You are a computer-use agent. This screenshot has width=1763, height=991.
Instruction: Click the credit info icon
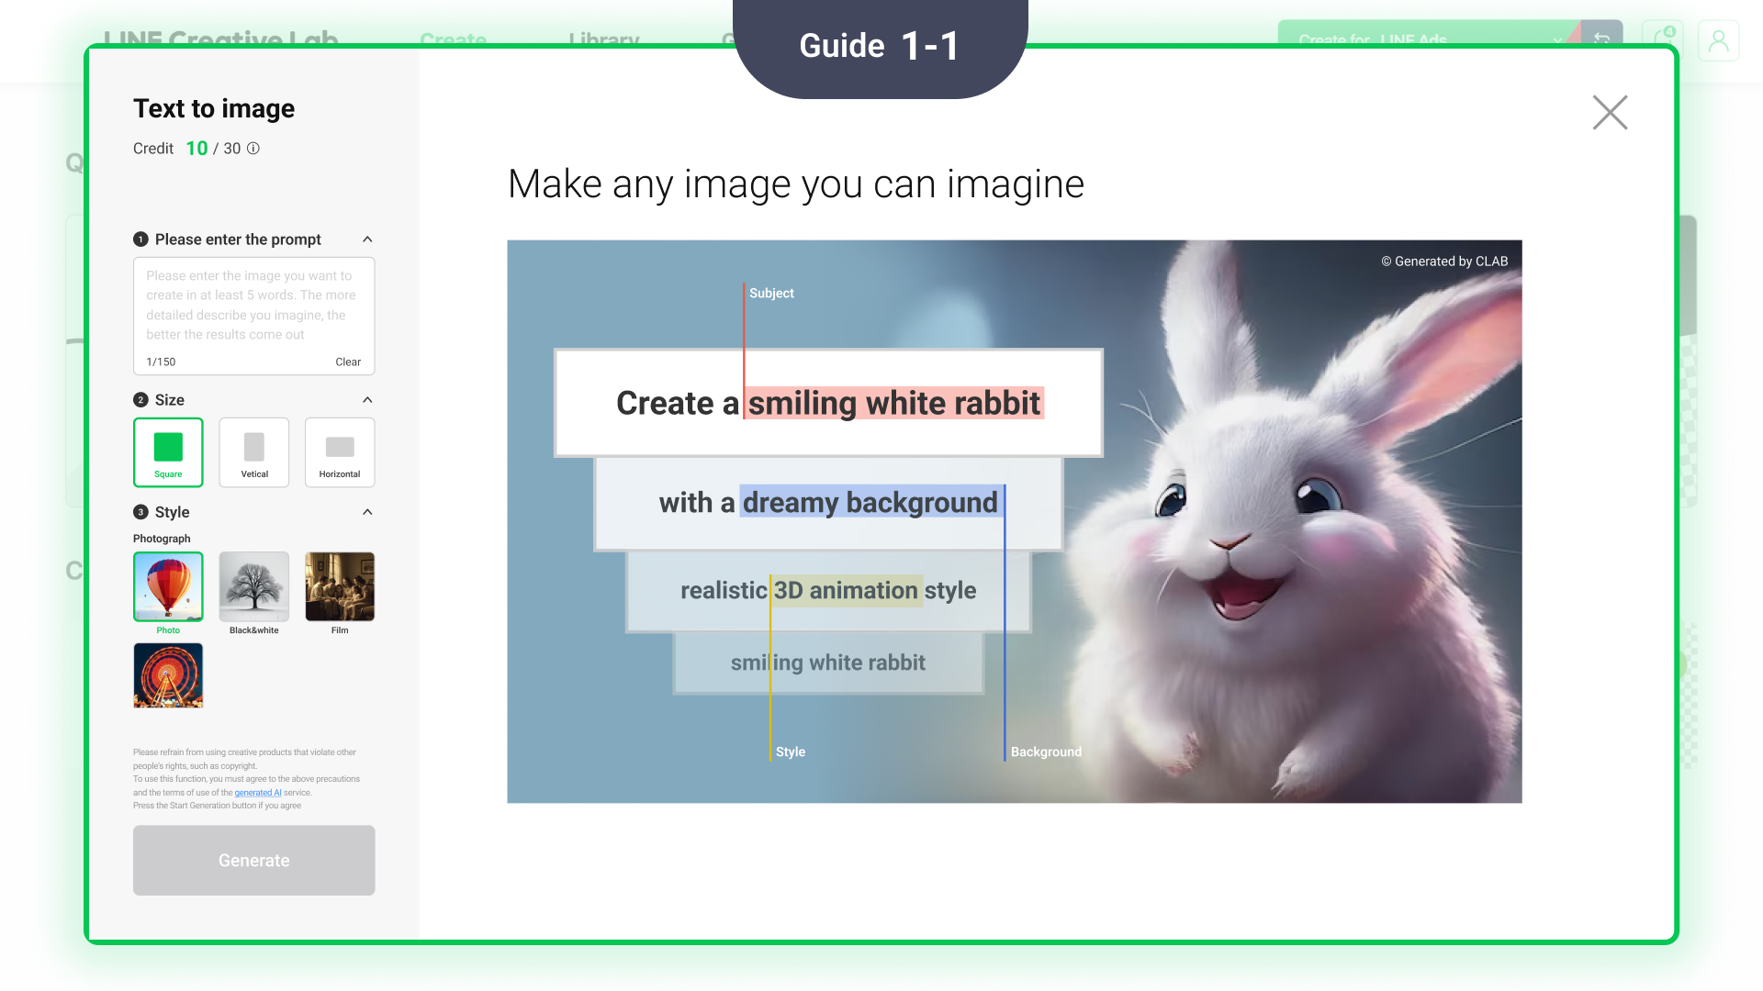coord(253,149)
